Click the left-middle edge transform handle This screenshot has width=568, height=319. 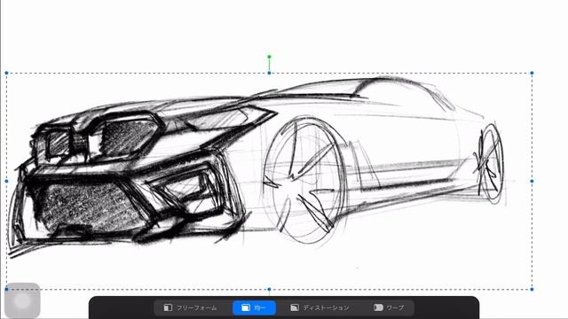[6, 181]
